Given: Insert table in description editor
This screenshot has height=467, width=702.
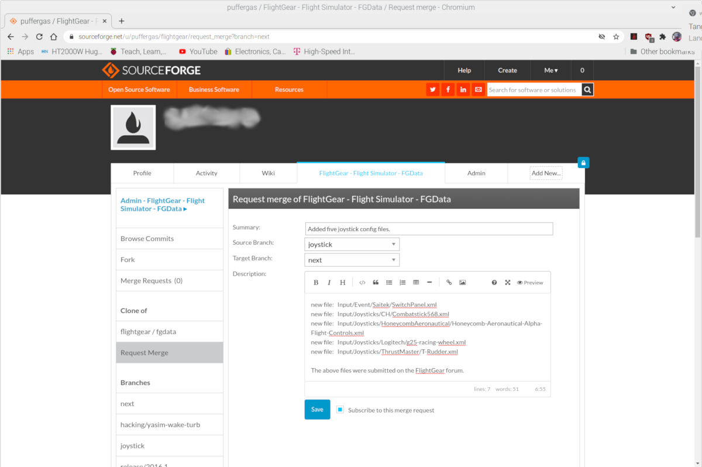Looking at the screenshot, I should (416, 283).
